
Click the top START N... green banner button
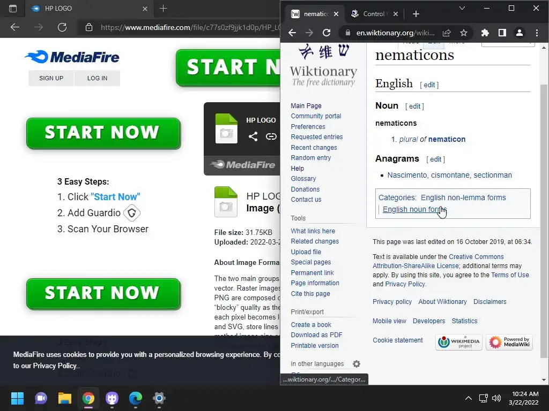[x=228, y=67]
